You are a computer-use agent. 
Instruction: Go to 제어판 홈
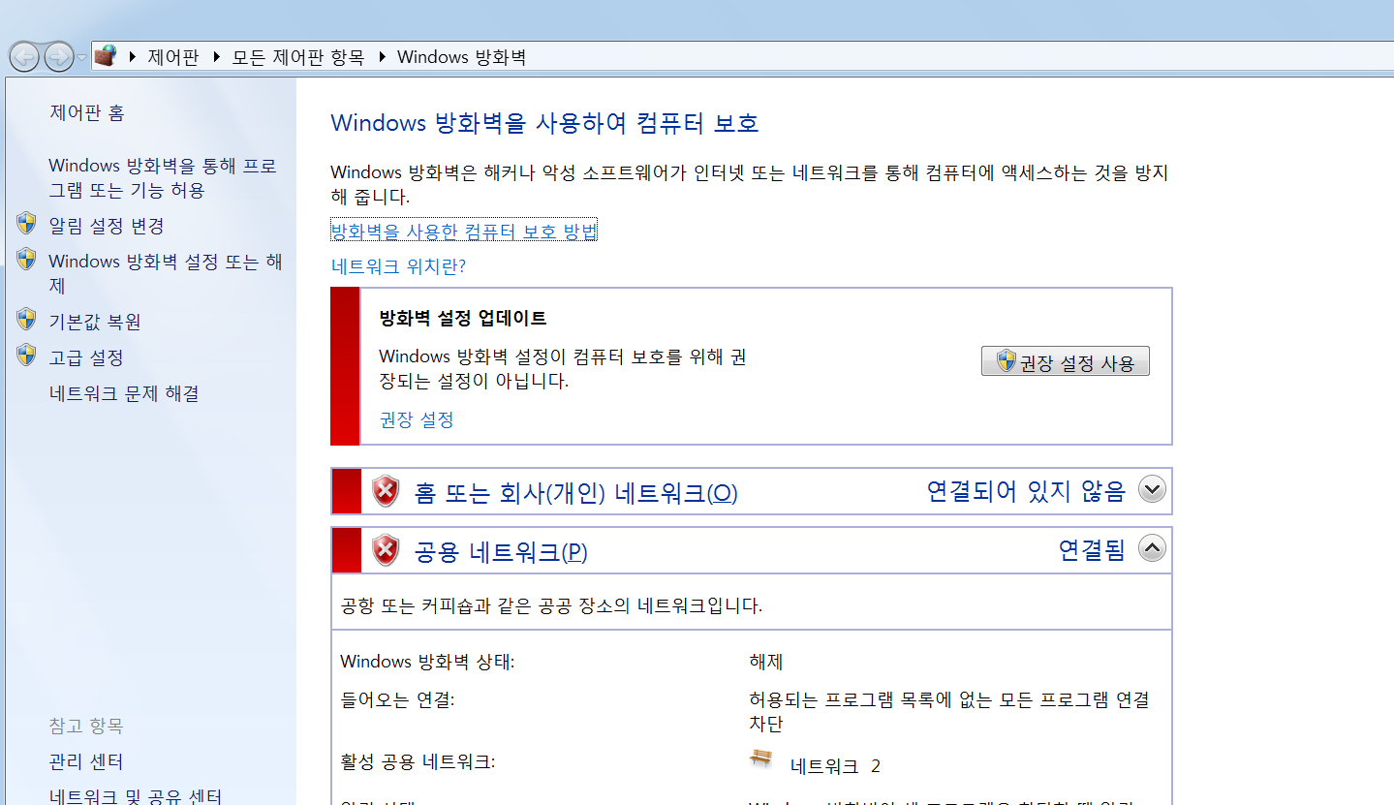[87, 113]
